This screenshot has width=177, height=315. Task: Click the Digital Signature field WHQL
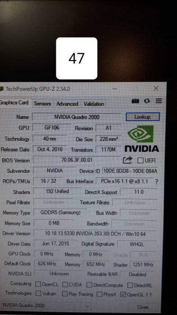(x=137, y=244)
